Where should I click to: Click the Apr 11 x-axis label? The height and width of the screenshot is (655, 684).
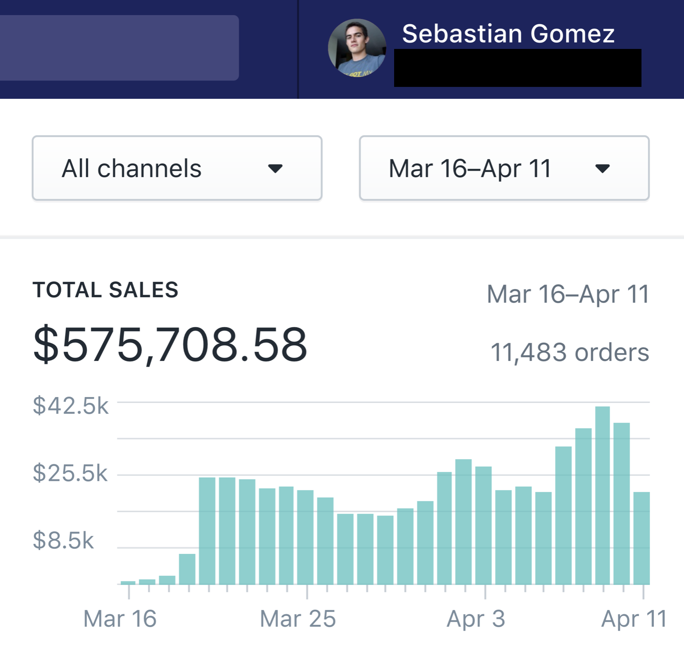coord(634,619)
